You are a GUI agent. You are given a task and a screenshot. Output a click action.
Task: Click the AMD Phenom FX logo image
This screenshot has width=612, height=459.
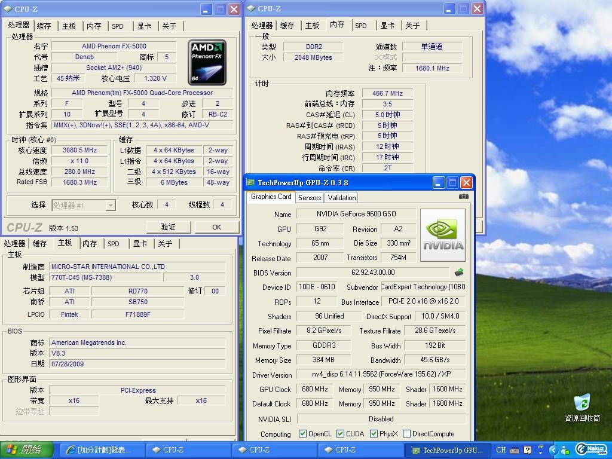click(207, 62)
